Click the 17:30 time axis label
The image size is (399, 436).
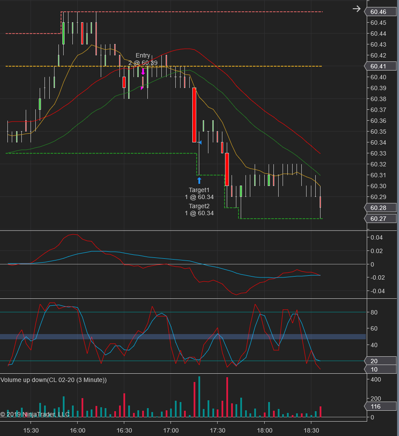(x=218, y=430)
